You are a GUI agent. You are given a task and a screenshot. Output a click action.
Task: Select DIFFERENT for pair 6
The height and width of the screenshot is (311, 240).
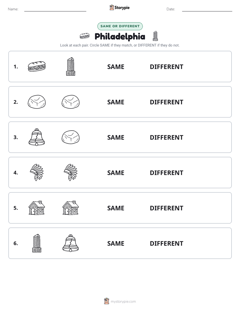(166, 243)
